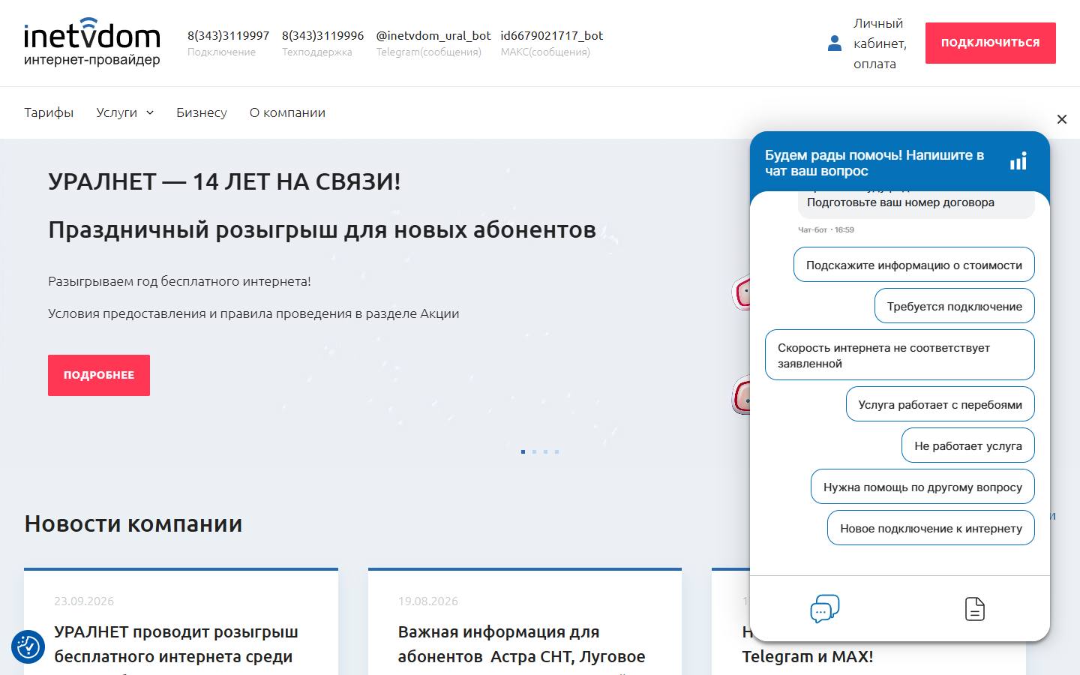Expand the Услуги dropdown chevron
Screen dimensions: 1080x675
tap(150, 112)
